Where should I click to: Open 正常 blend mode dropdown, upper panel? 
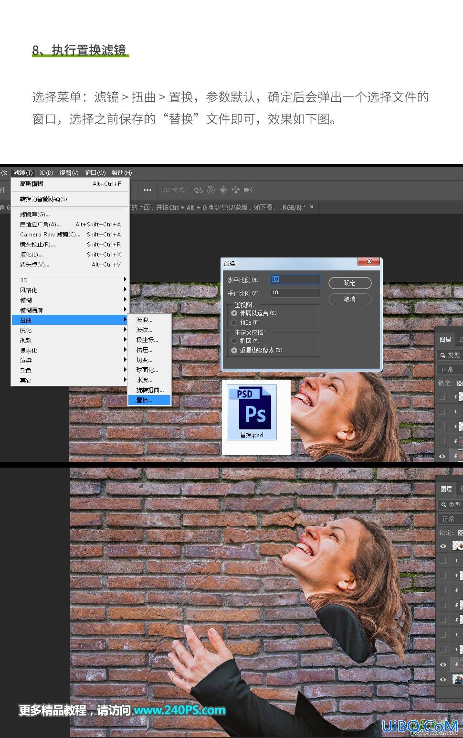tap(450, 369)
